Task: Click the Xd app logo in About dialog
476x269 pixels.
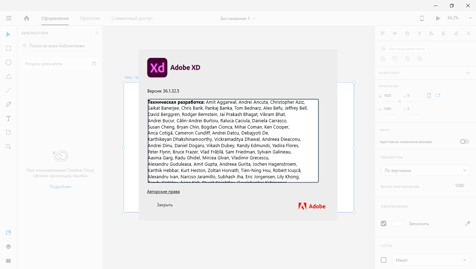Action: [x=157, y=68]
